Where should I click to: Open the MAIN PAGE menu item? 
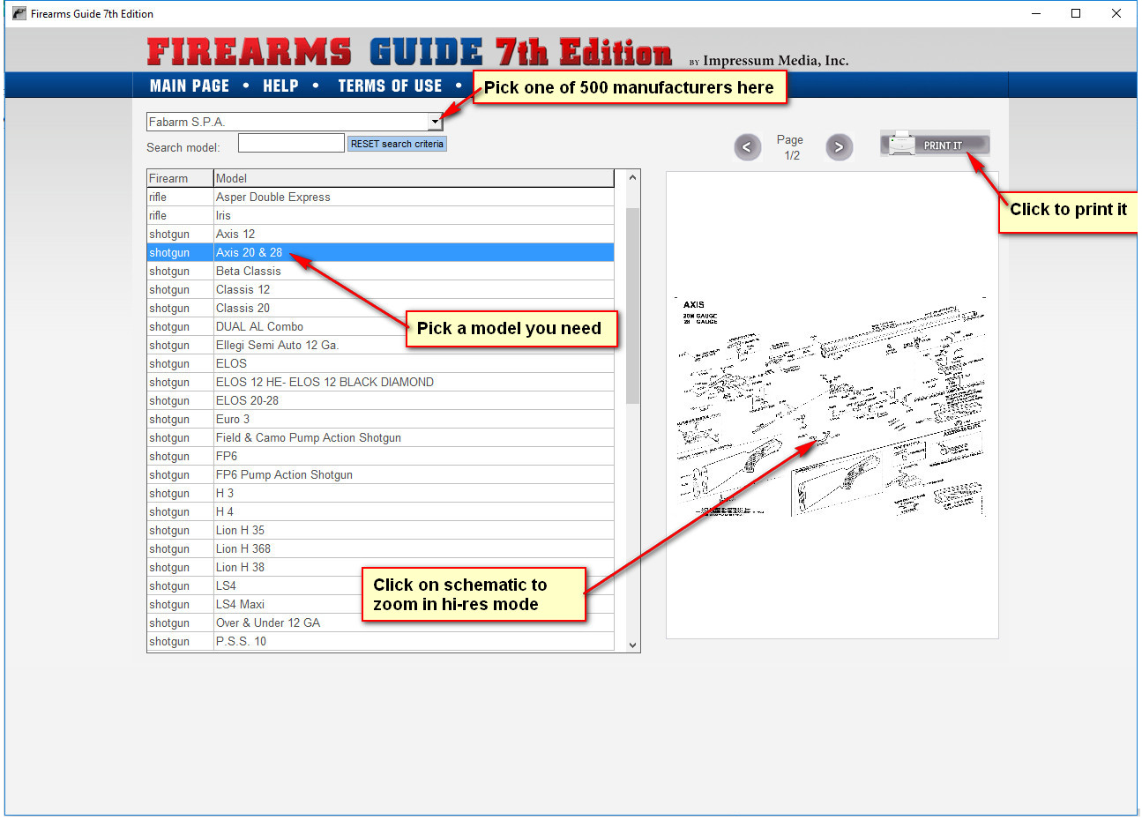189,86
